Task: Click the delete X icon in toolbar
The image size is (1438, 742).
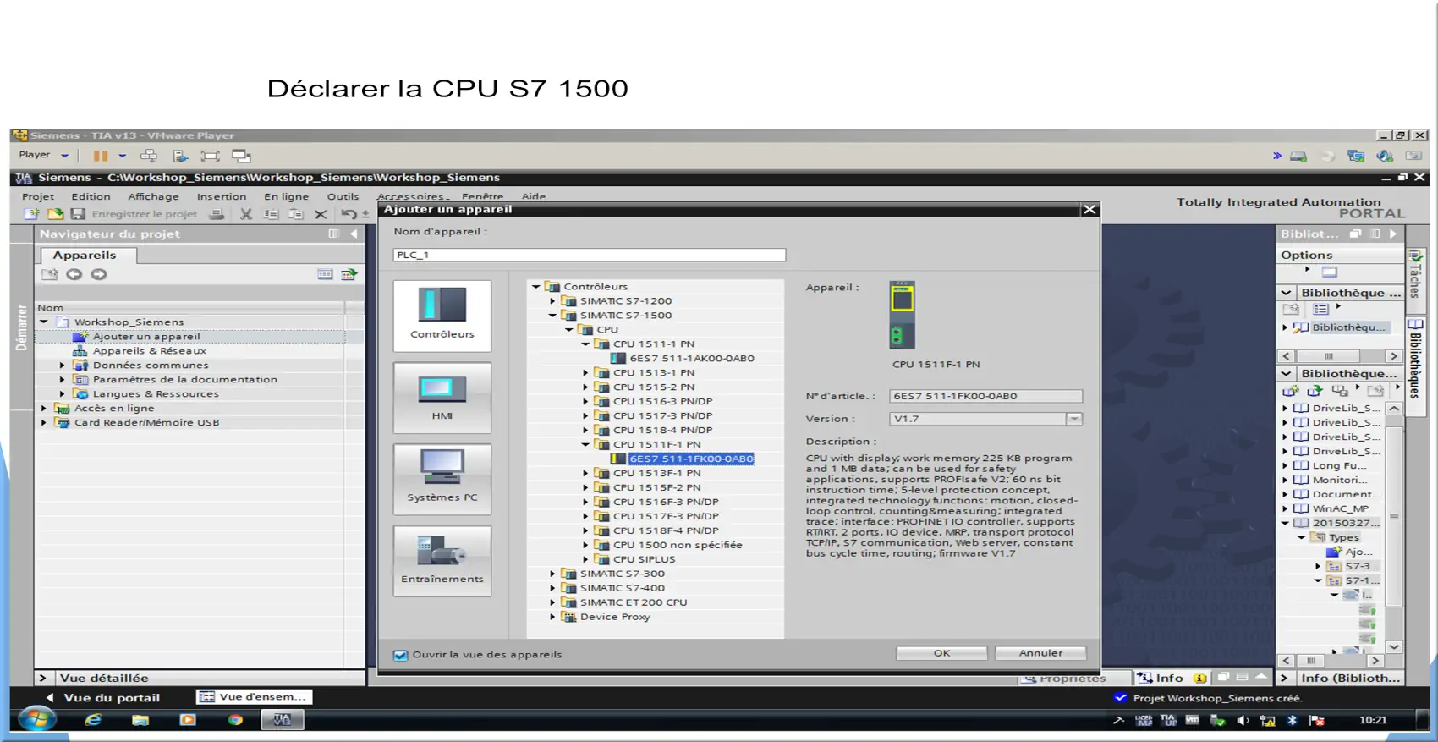Action: coord(321,214)
